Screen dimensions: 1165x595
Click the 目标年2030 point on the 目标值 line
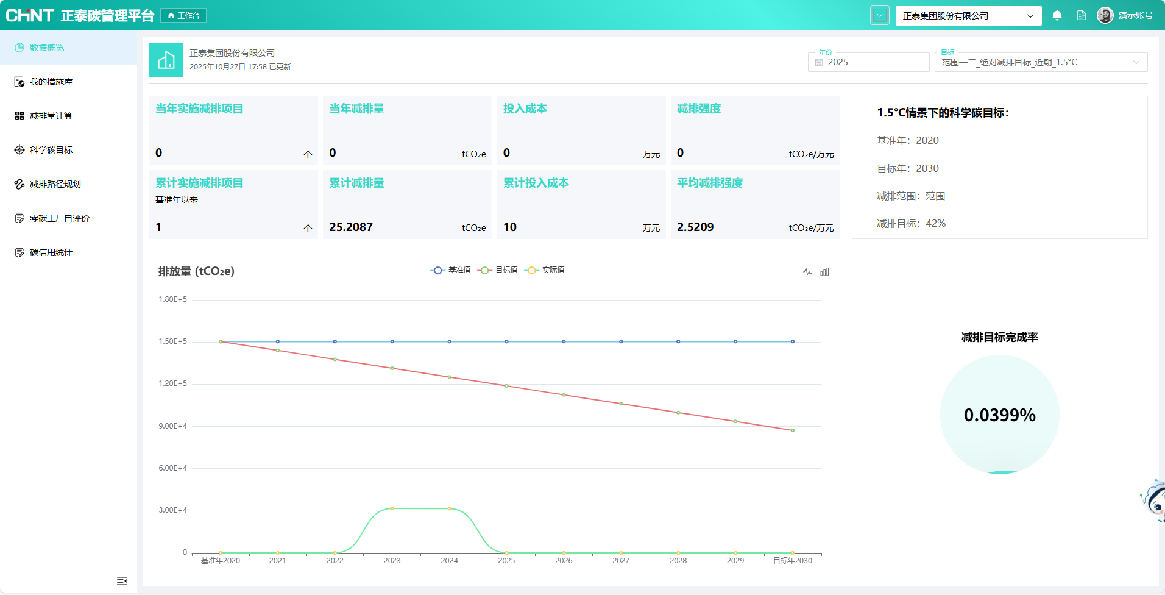[x=793, y=430]
